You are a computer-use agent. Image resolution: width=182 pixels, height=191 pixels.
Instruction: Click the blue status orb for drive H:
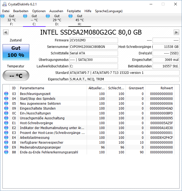[x=70, y=16]
